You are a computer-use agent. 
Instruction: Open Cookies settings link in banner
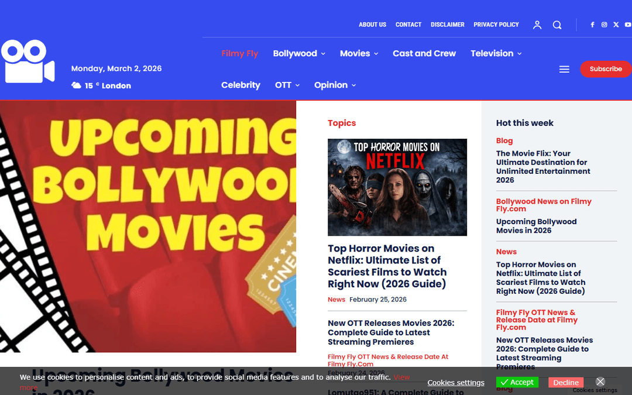tap(456, 383)
